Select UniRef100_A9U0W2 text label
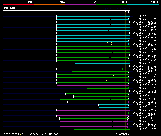 click(144, 83)
